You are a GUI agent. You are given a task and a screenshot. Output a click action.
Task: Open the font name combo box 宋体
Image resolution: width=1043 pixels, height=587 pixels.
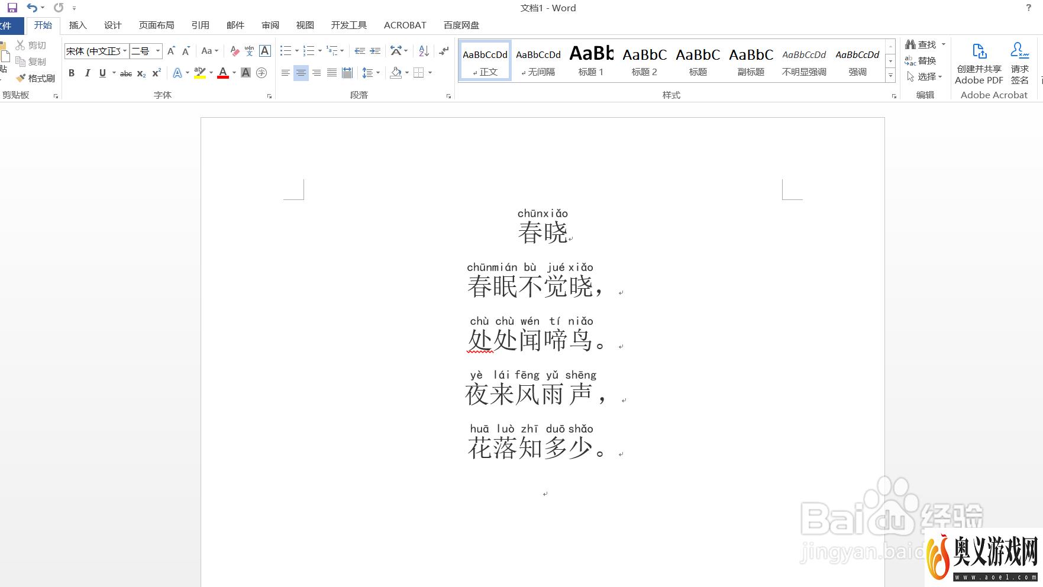(x=96, y=51)
